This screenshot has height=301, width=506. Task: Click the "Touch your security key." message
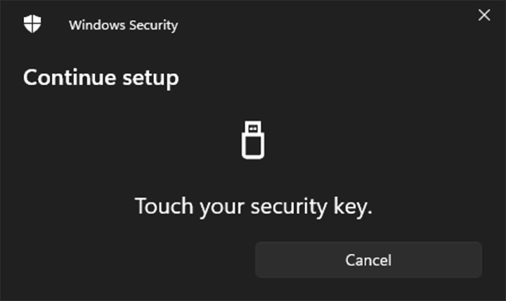tap(253, 207)
